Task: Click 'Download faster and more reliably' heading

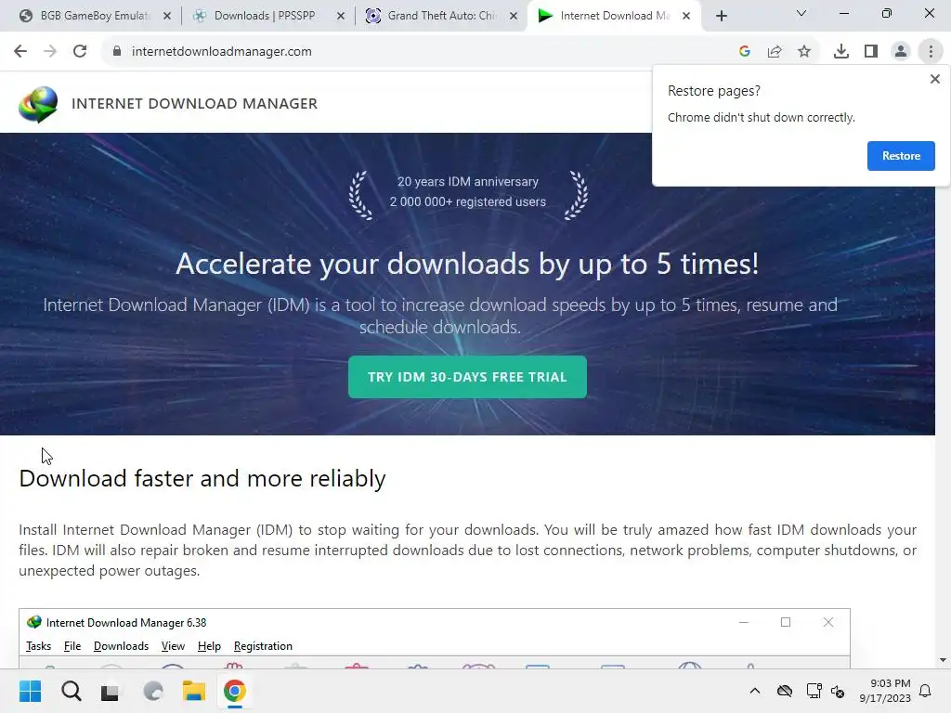Action: (202, 478)
